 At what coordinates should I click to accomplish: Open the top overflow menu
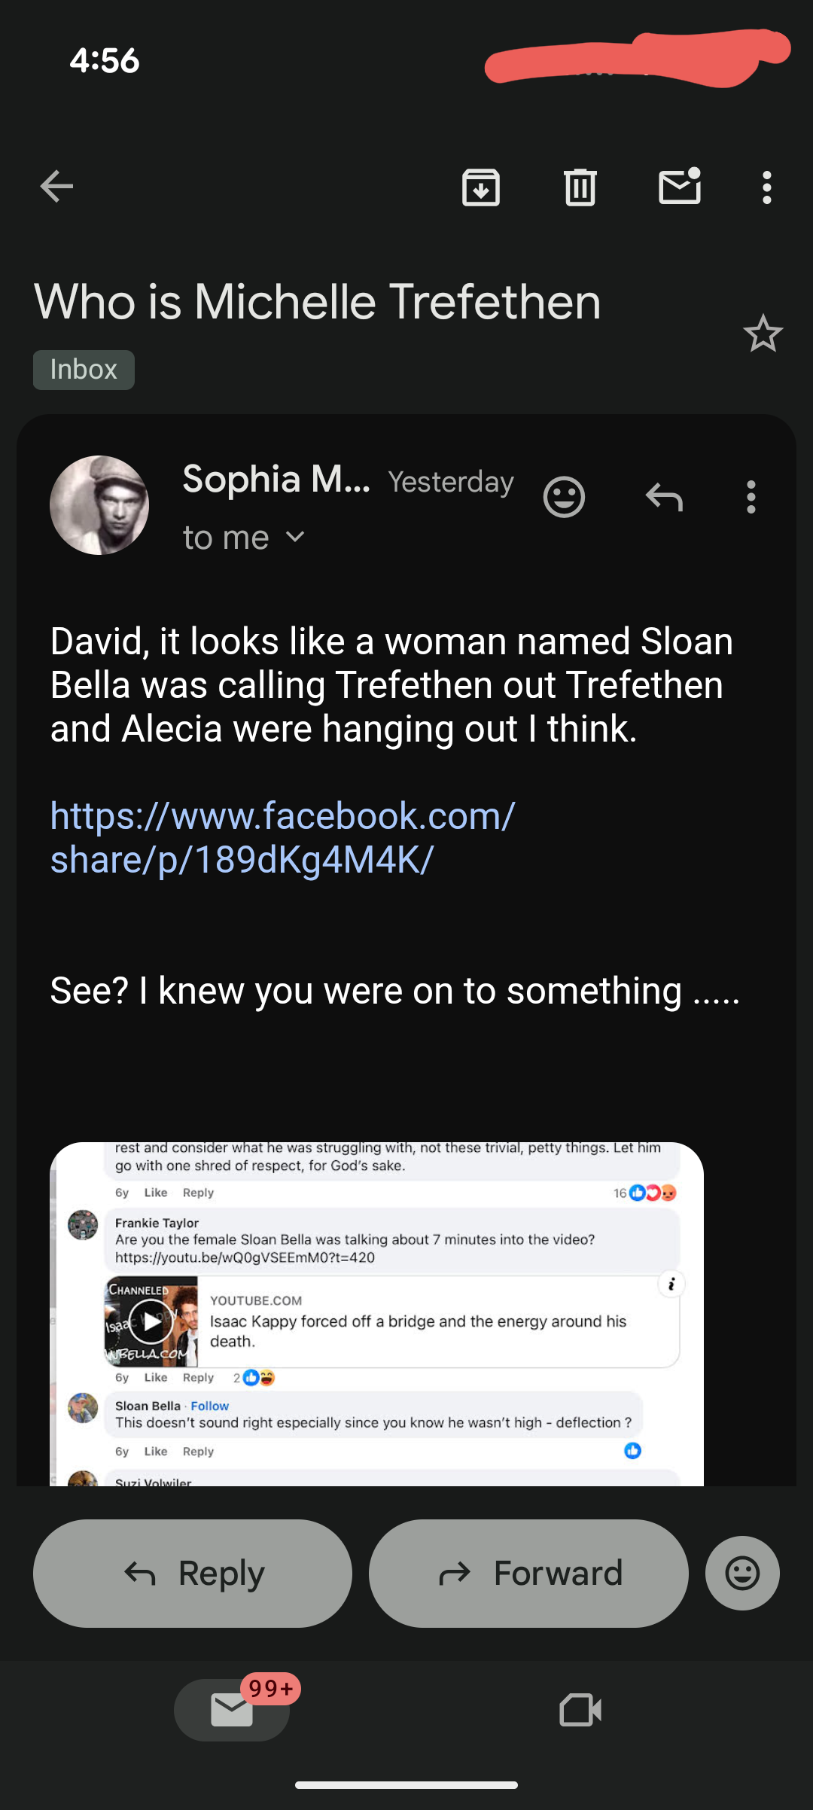(x=766, y=187)
